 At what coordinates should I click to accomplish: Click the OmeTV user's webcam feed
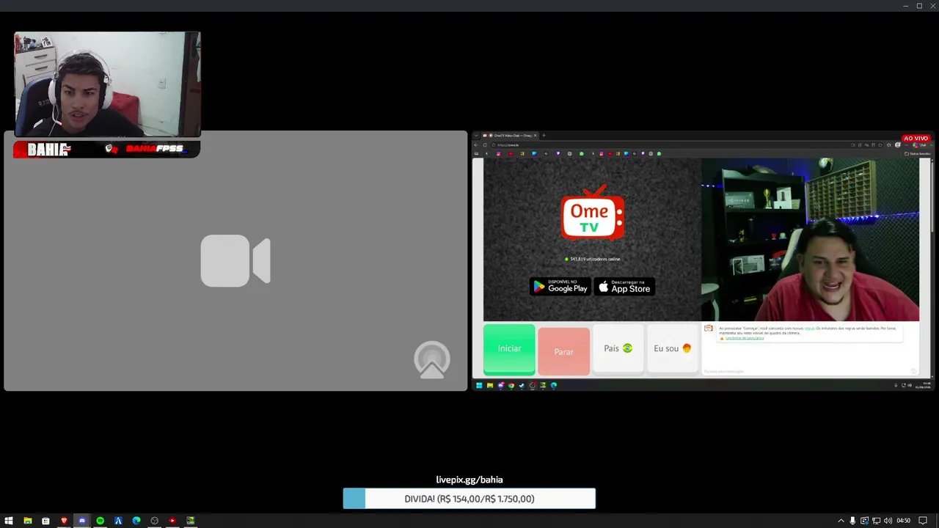810,240
